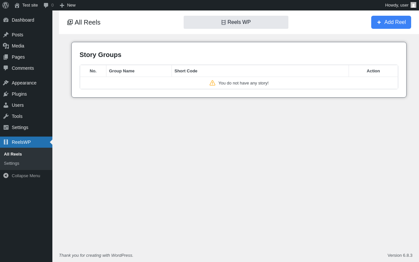Follow the WordPress footer link

tap(122, 255)
